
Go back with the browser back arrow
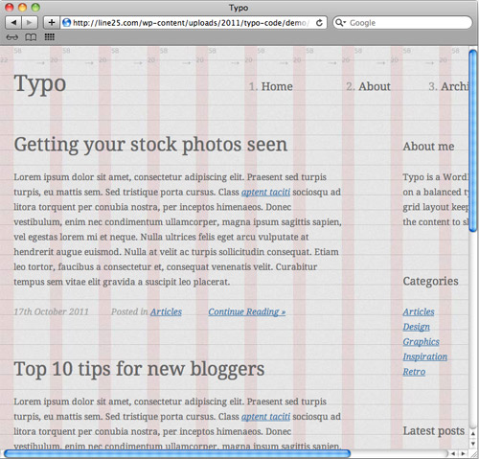tap(13, 23)
